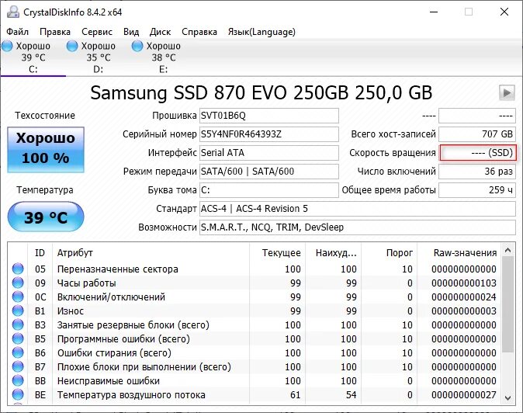Click the Хорошо 100 % health status button
The width and height of the screenshot is (523, 413).
tap(46, 150)
